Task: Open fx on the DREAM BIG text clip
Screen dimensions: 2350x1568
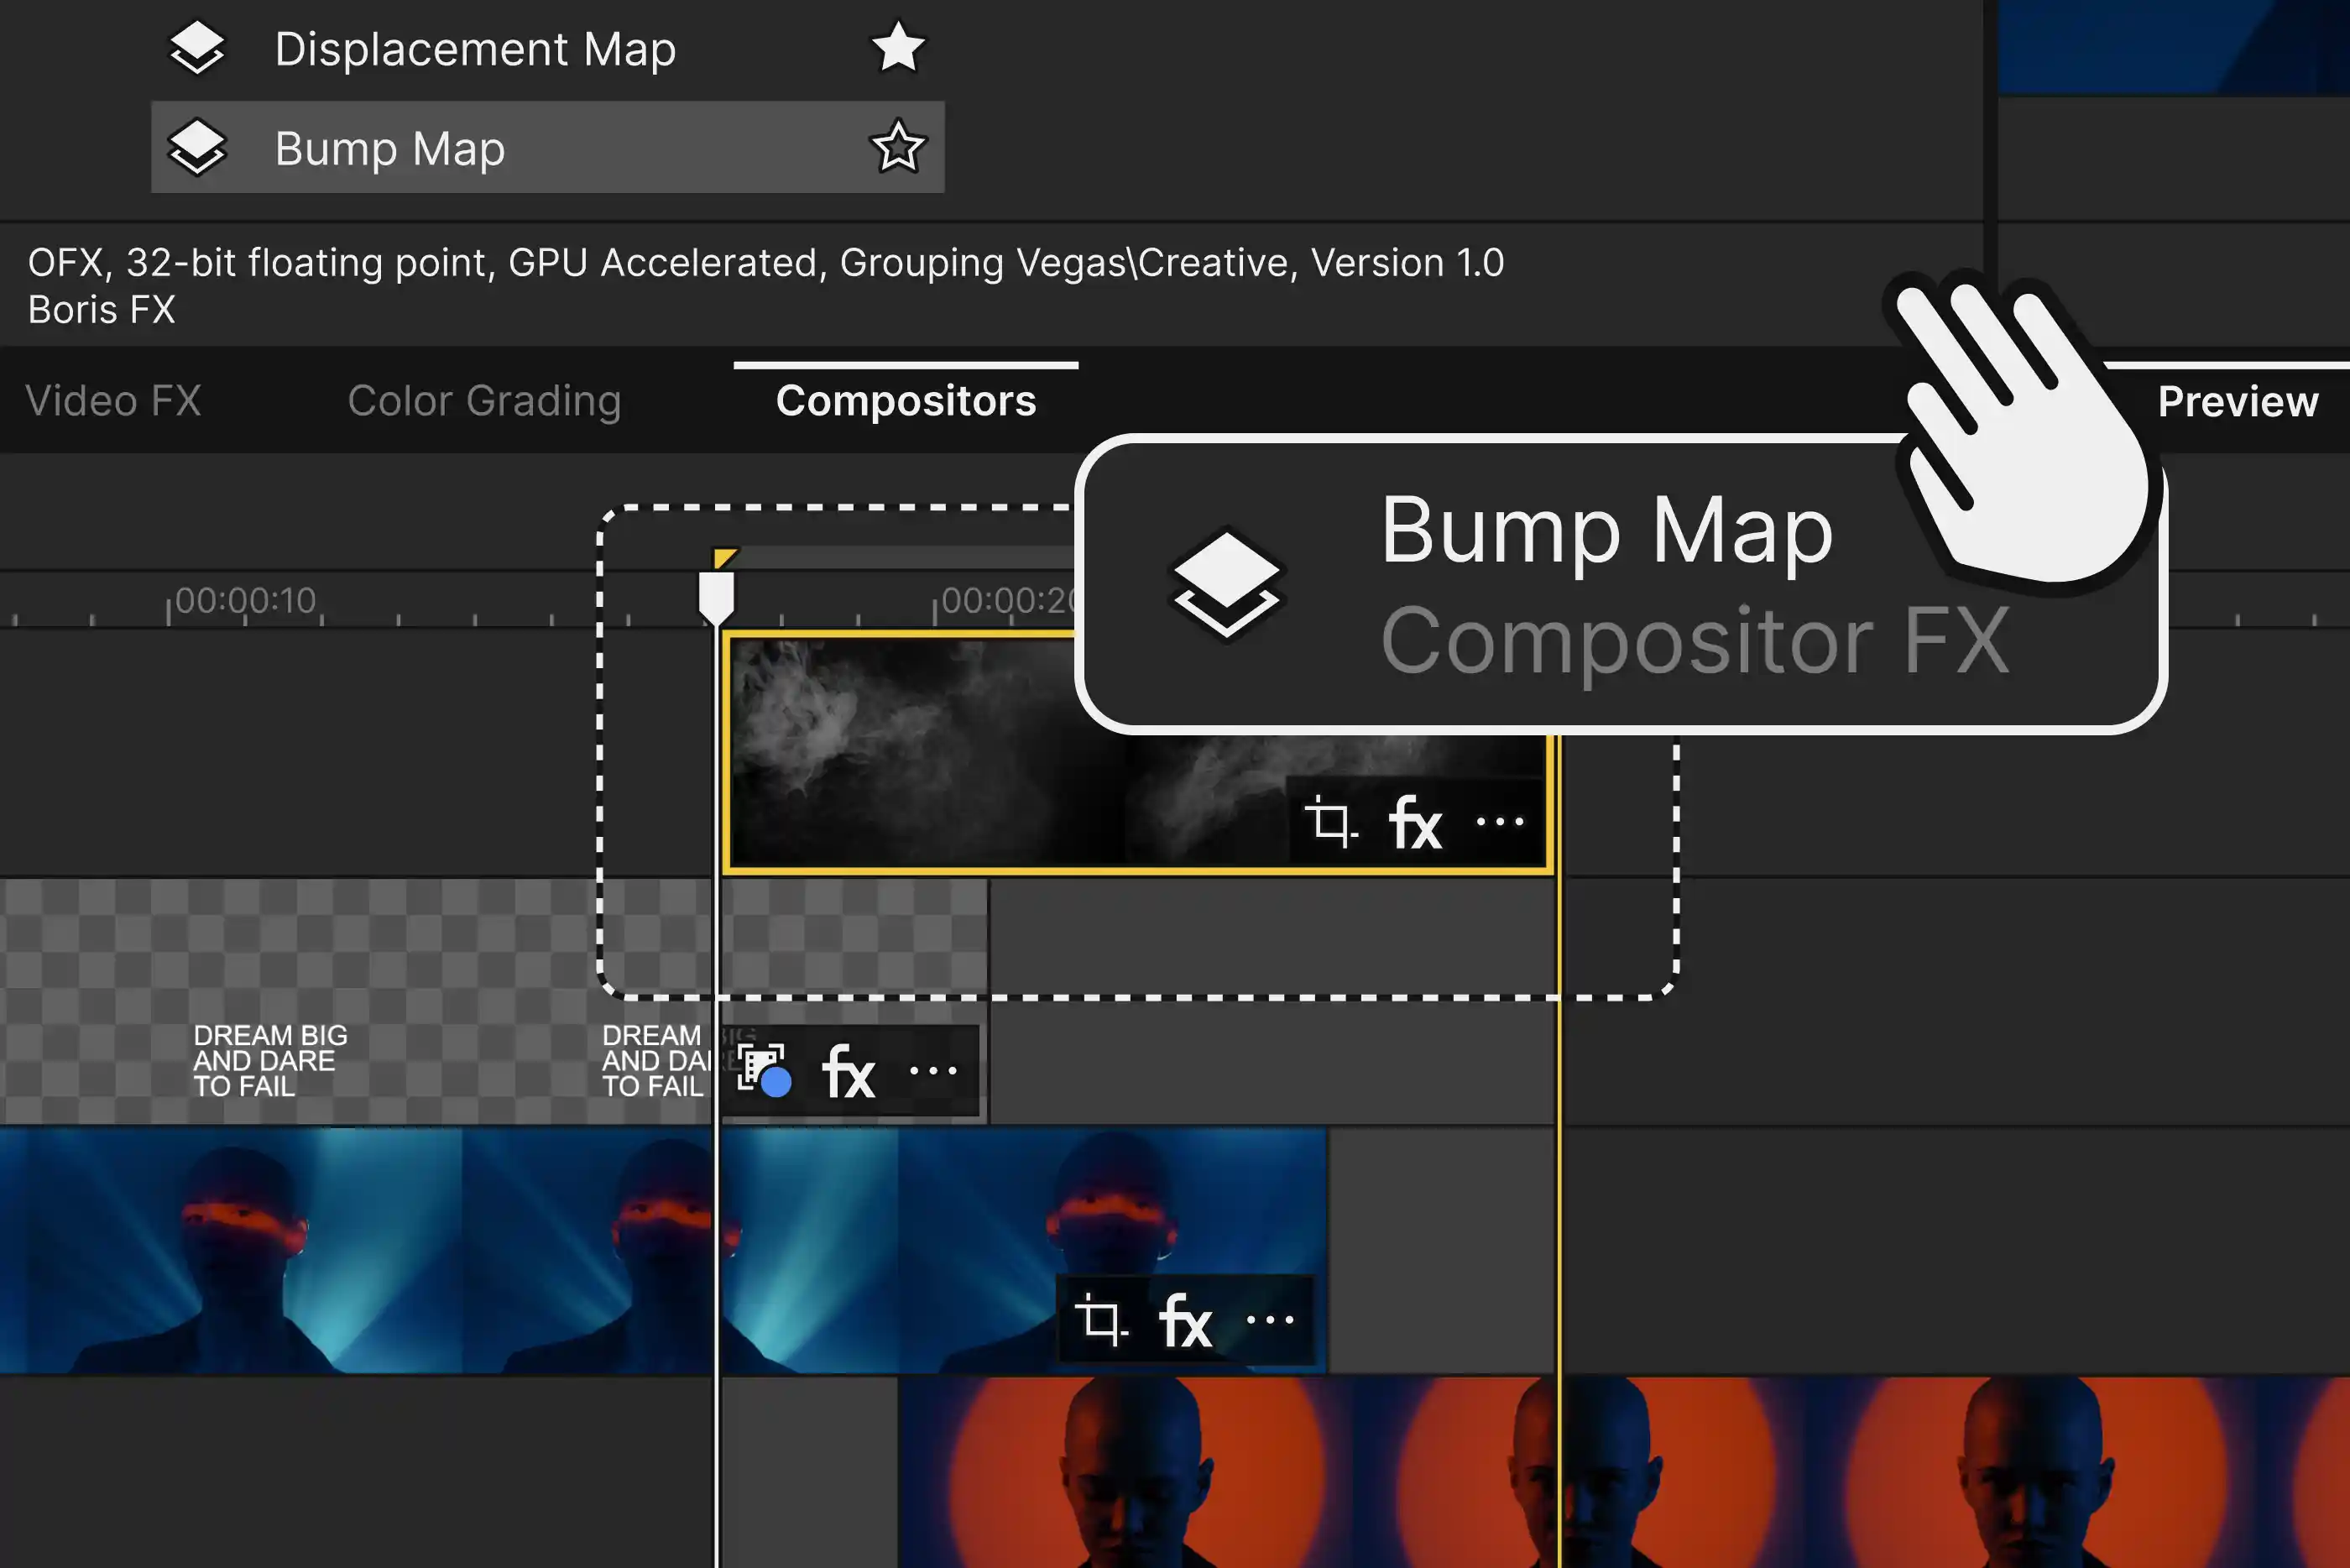Action: tap(848, 1073)
